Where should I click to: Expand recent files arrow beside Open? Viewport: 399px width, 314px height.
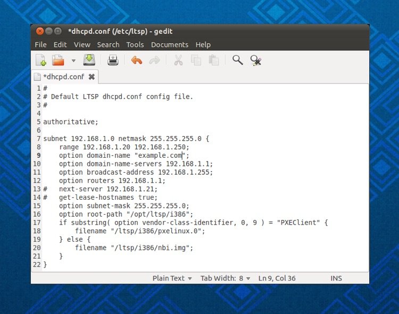click(x=73, y=61)
